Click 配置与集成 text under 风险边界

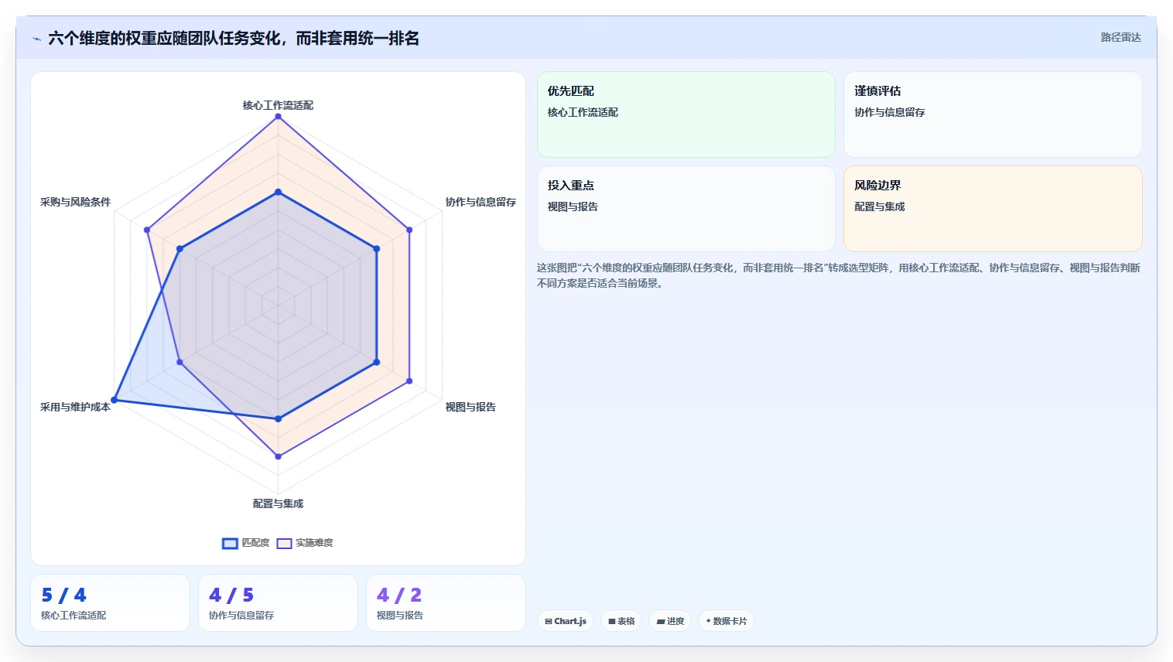pos(880,206)
